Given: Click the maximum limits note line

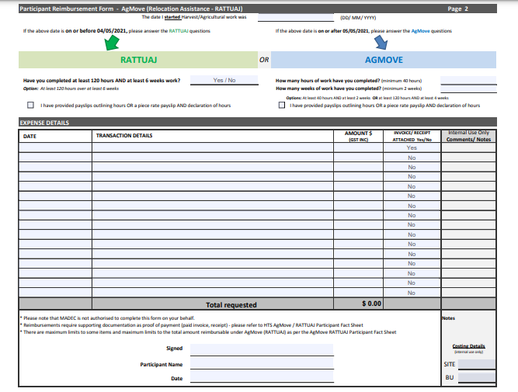Looking at the screenshot, I should click(208, 332).
